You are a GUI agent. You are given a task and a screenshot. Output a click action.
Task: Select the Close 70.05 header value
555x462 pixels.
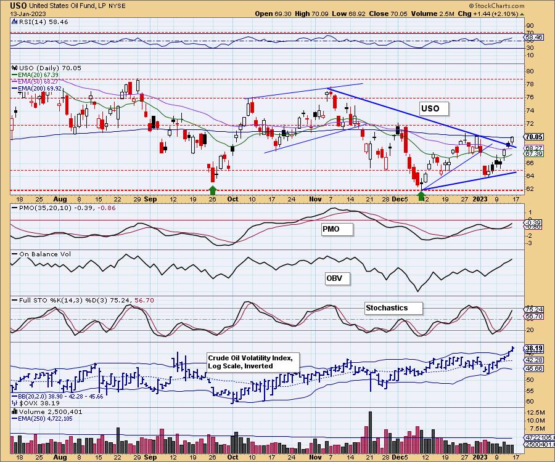pyautogui.click(x=388, y=14)
